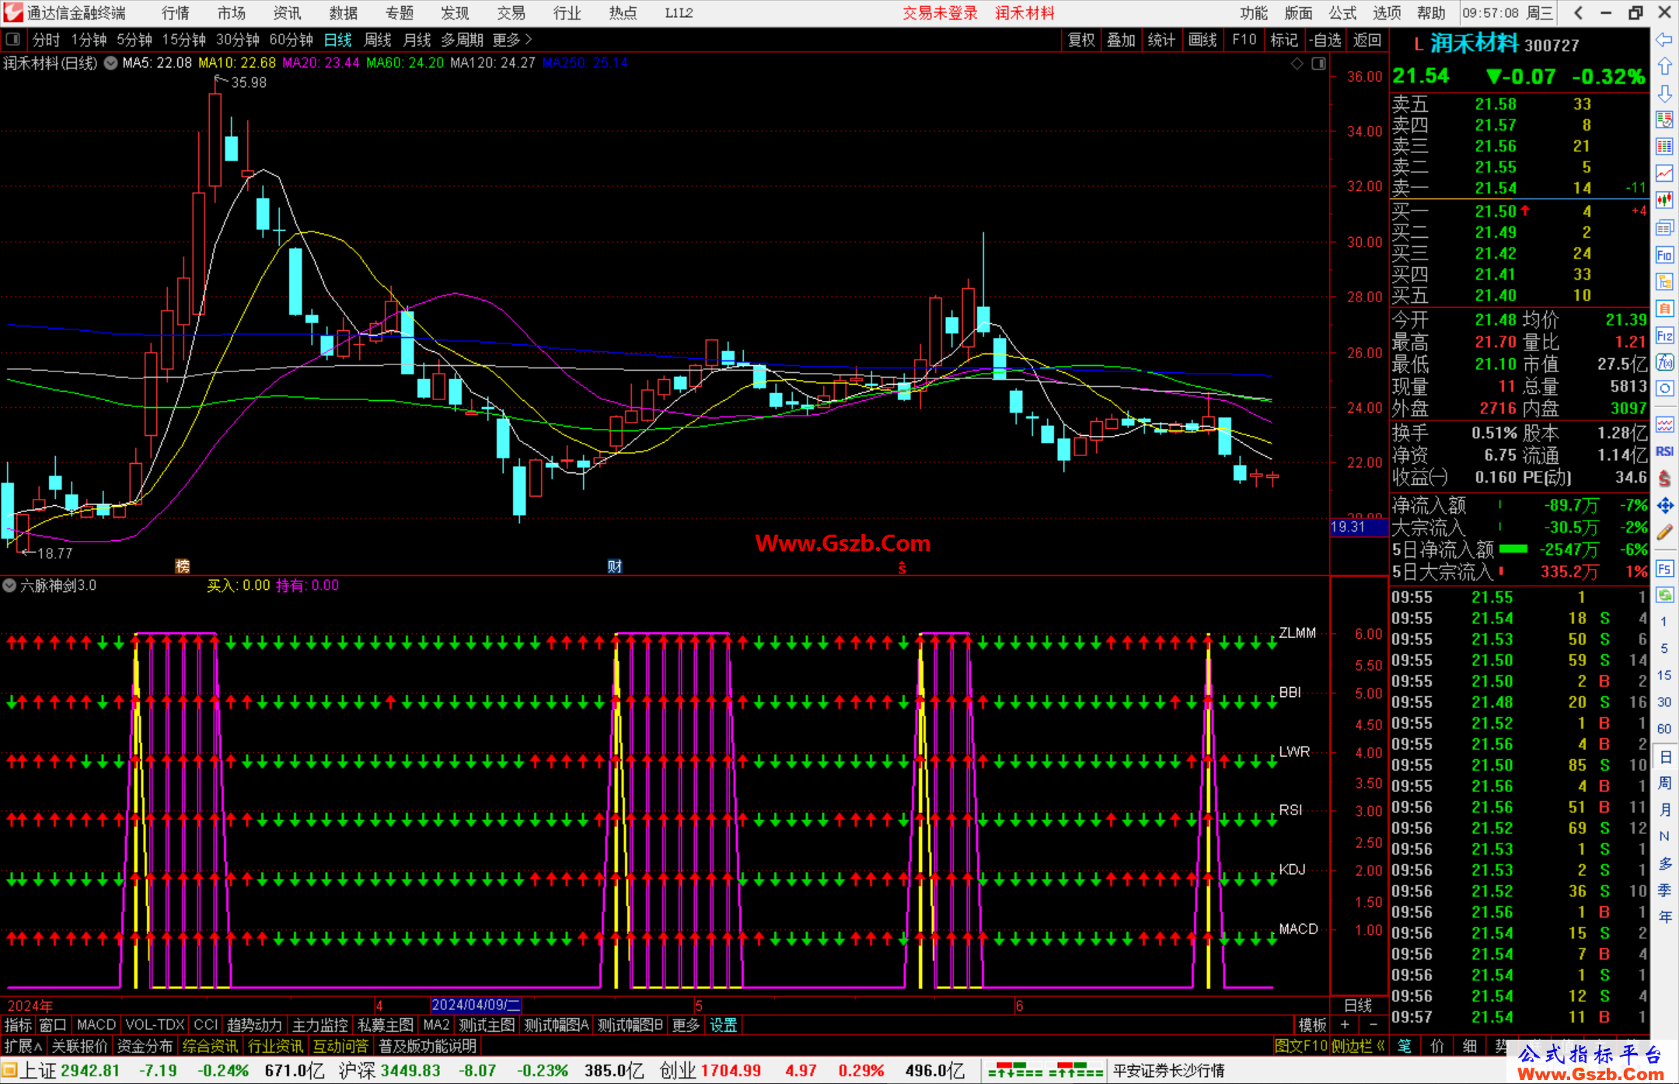Screen dimensions: 1679x1084
Task: Select monthly 月 period in right sidebar
Action: point(1664,810)
